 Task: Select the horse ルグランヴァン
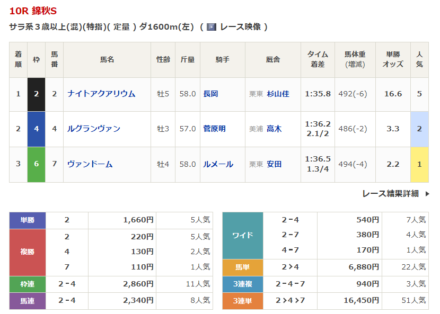(x=94, y=129)
